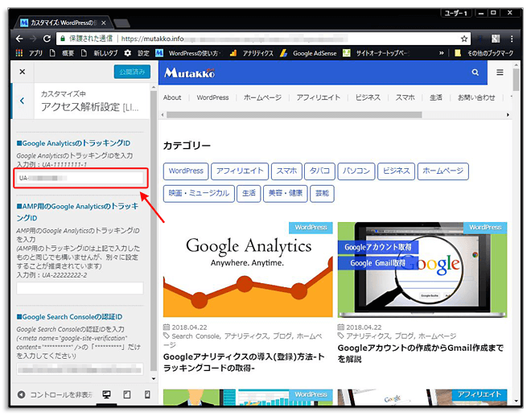
Task: Open the スマホ navigation menu item
Action: point(405,97)
